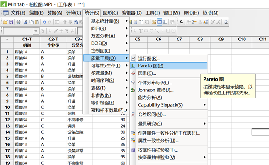Click the Open Project folder icon
The width and height of the screenshot is (269, 165).
pos(6,22)
